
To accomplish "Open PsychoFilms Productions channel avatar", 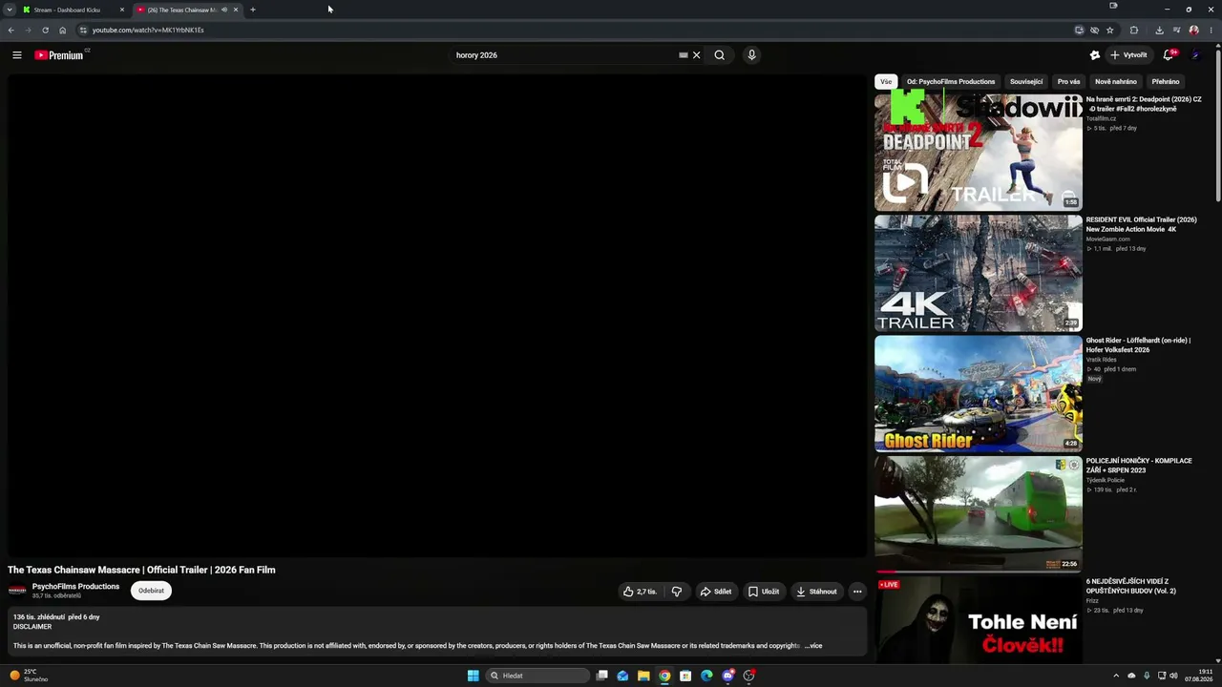I will click(x=17, y=591).
